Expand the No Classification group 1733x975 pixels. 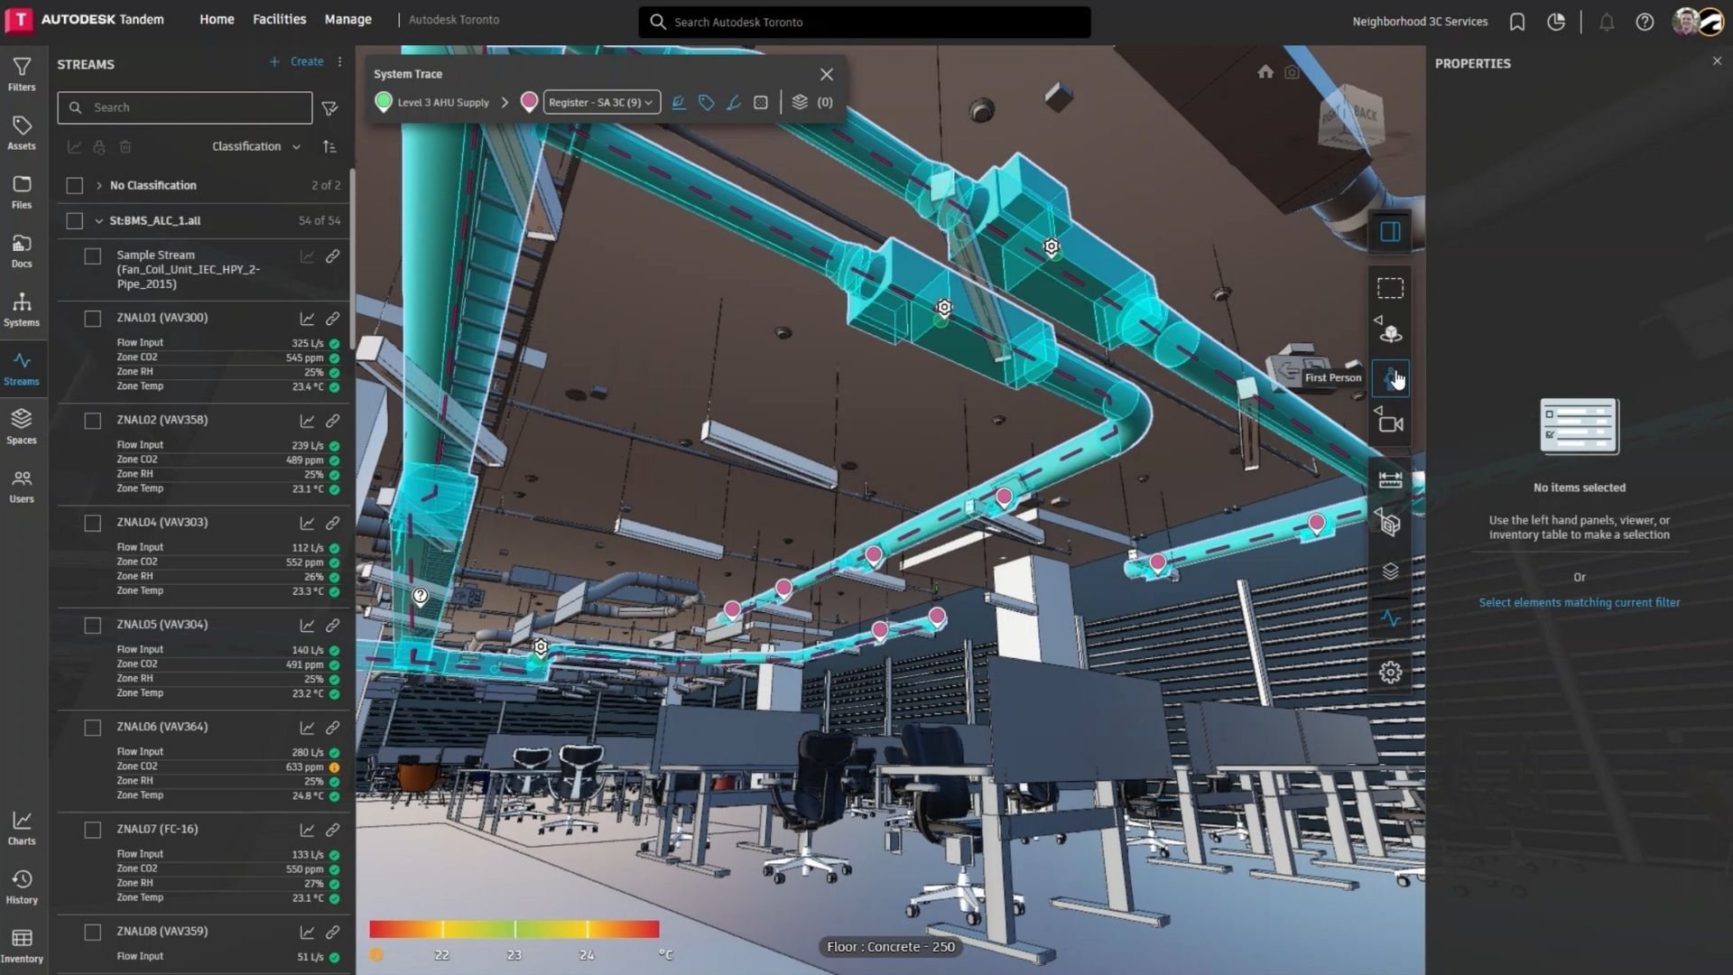[99, 185]
